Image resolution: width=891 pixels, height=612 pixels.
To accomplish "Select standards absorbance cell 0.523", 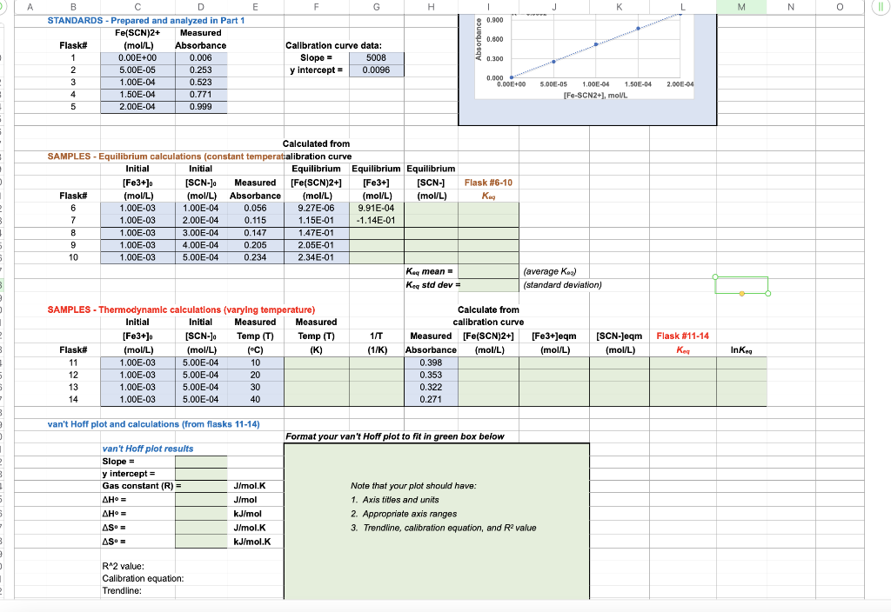I will [201, 83].
